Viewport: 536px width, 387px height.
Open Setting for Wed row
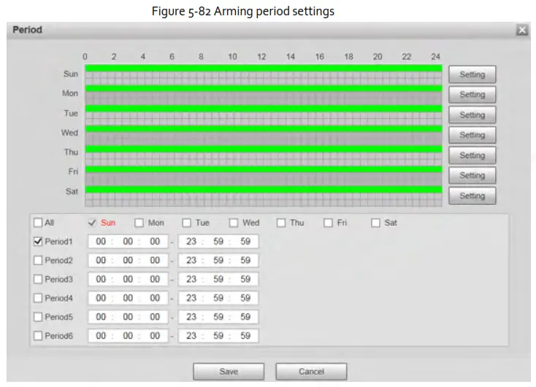point(472,135)
